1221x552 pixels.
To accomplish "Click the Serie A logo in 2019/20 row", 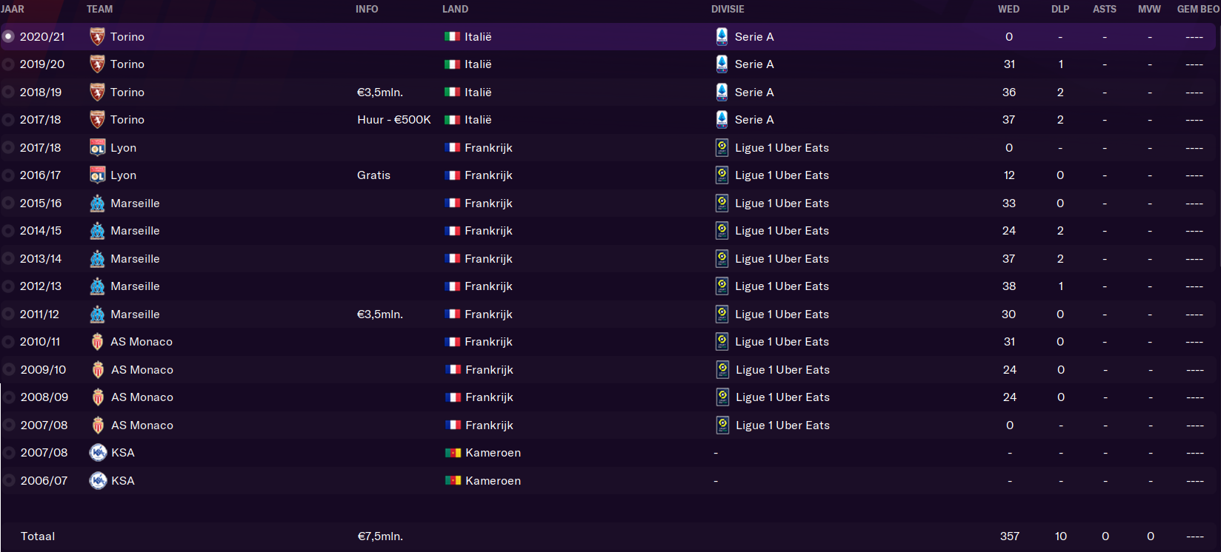I will pyautogui.click(x=722, y=64).
